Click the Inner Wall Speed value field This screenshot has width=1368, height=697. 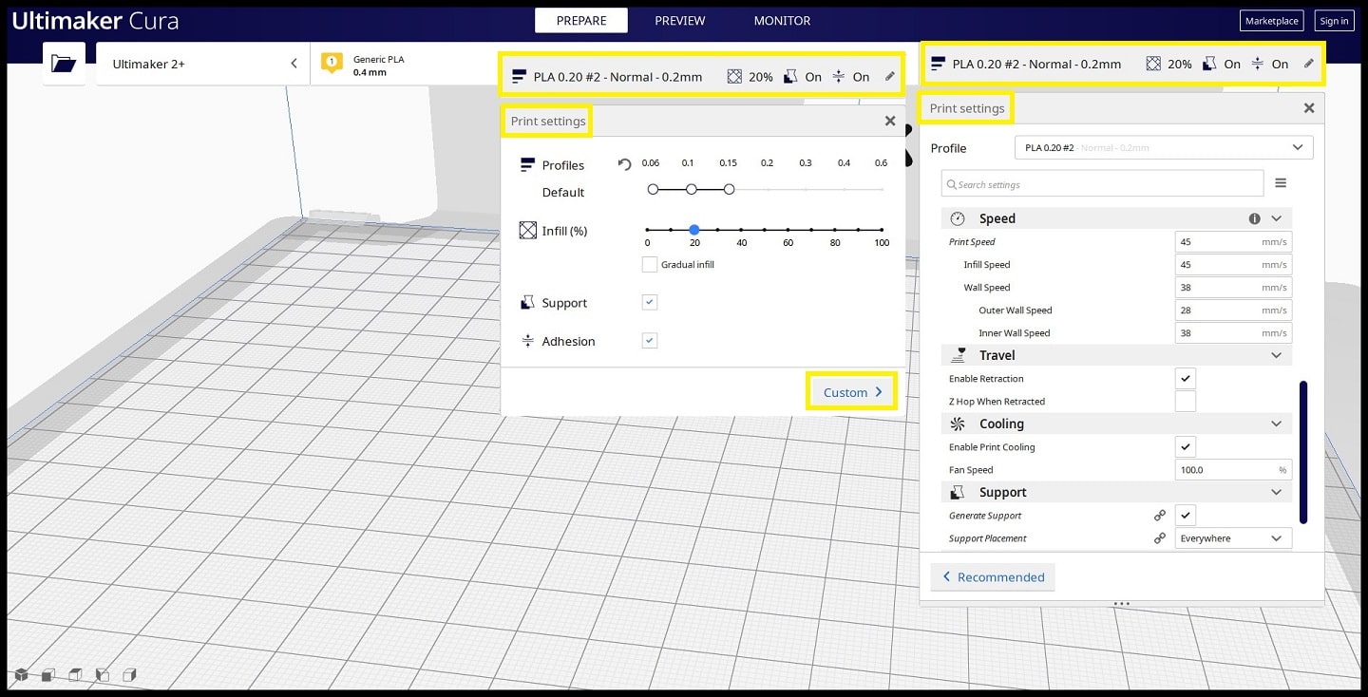pos(1233,333)
